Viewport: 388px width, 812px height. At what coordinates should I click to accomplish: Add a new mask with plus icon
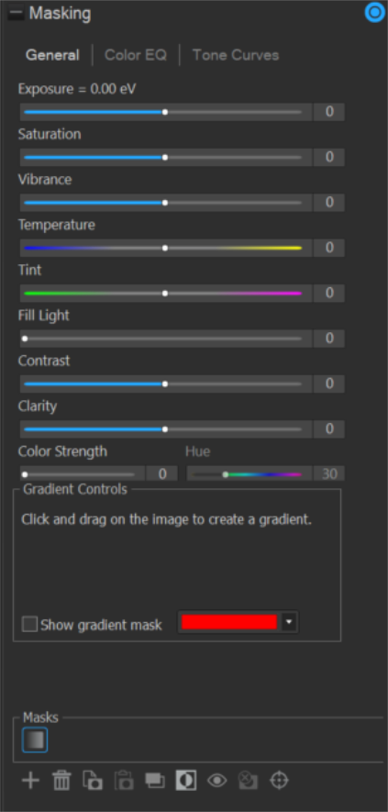click(x=30, y=781)
